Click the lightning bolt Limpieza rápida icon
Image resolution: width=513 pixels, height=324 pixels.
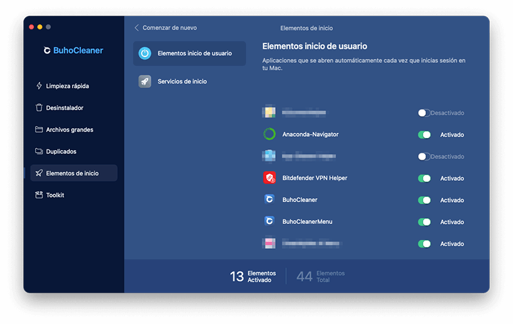click(39, 86)
